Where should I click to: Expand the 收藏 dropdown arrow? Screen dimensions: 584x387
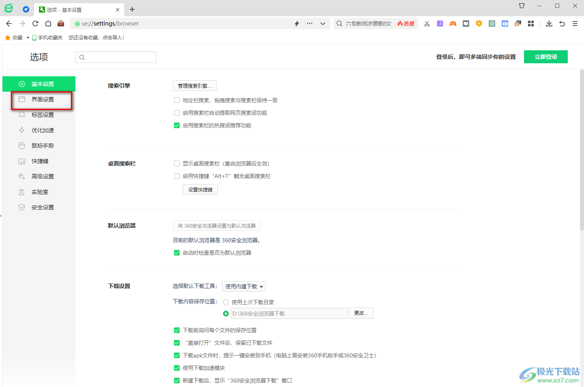28,38
